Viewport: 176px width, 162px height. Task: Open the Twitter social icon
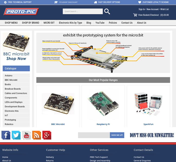(16, 135)
